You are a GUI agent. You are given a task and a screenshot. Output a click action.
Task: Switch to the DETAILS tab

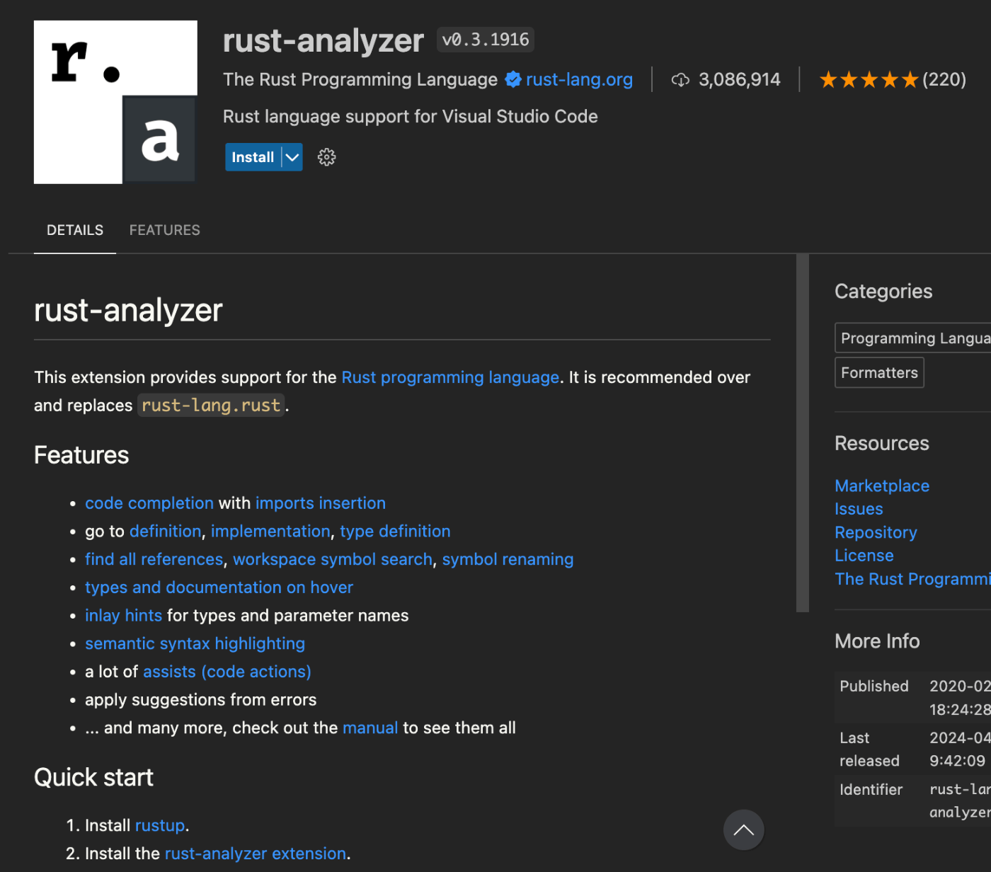point(75,230)
